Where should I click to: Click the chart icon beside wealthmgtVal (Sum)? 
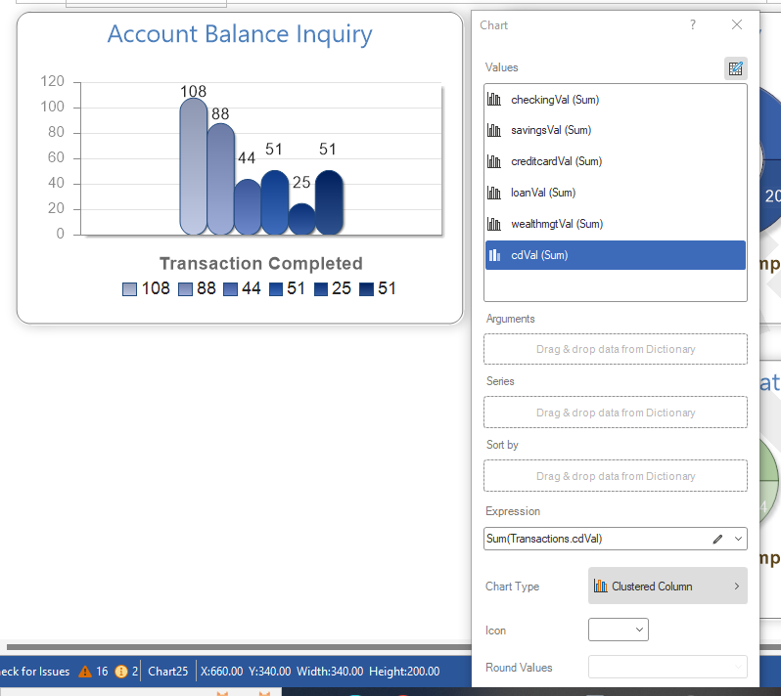[x=493, y=224]
